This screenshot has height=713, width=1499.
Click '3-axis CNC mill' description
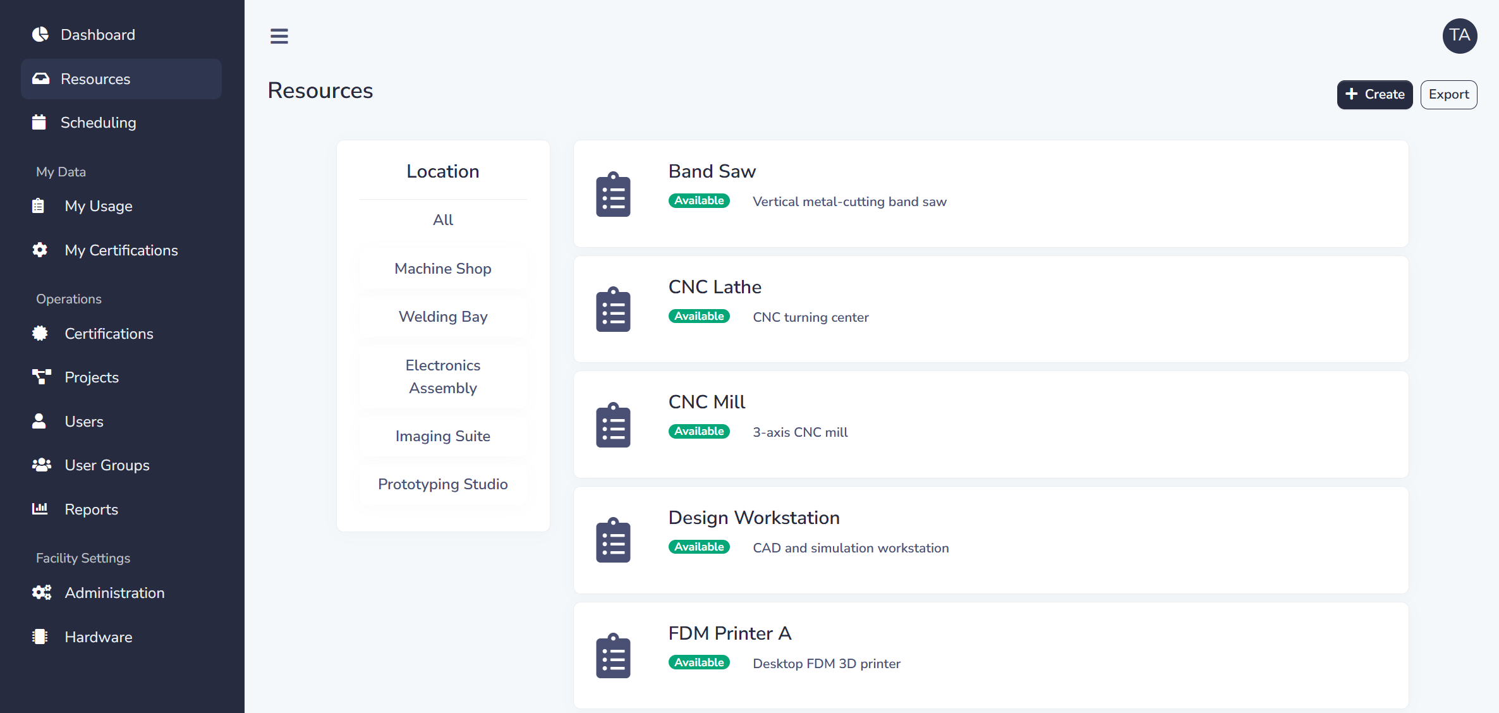pos(800,432)
